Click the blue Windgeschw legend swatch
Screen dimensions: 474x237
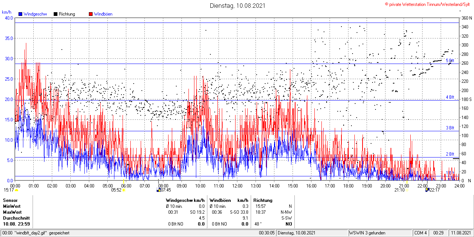click(x=20, y=14)
